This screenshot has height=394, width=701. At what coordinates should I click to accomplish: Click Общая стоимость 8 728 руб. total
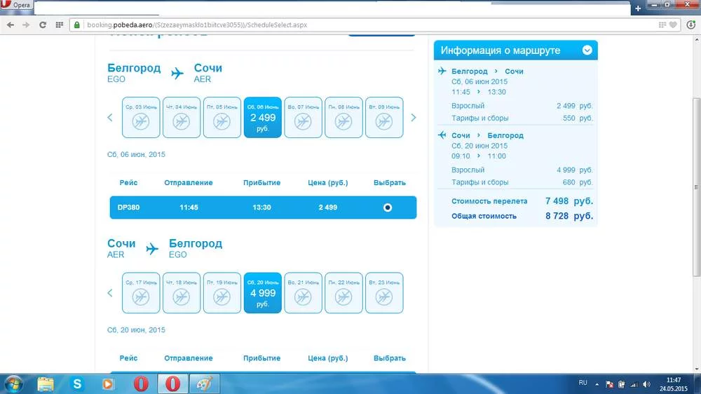(x=522, y=216)
